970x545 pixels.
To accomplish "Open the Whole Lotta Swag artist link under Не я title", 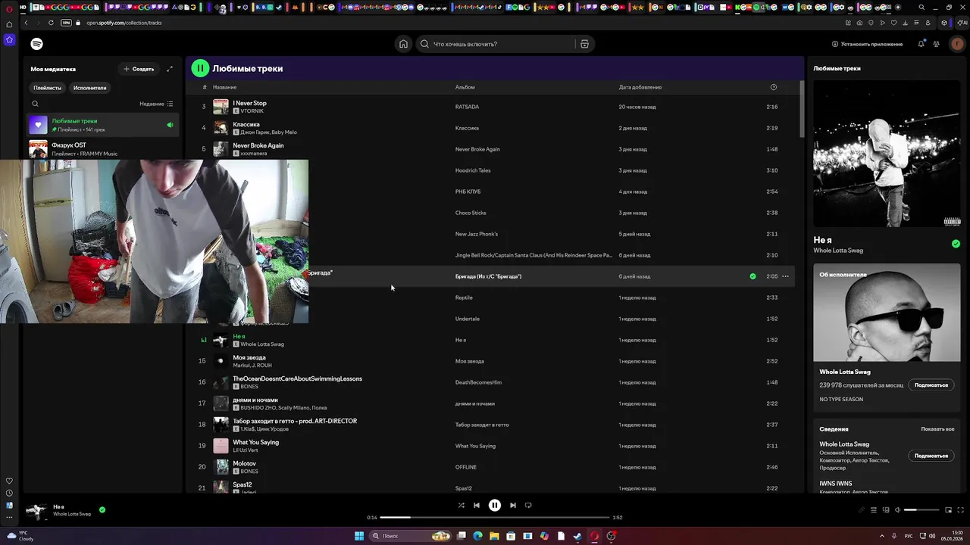I will (837, 251).
